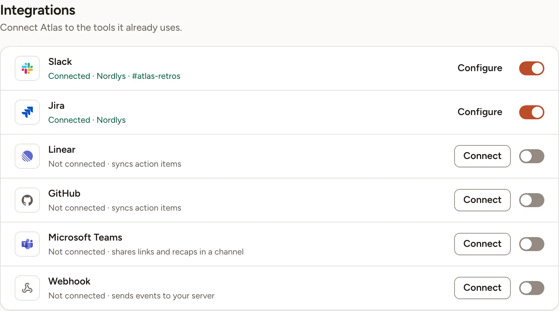559x311 pixels.
Task: Enable the Linear integration toggle
Action: point(532,156)
